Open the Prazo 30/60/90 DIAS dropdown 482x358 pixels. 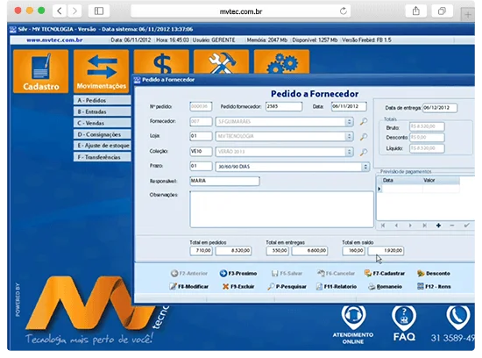[365, 167]
